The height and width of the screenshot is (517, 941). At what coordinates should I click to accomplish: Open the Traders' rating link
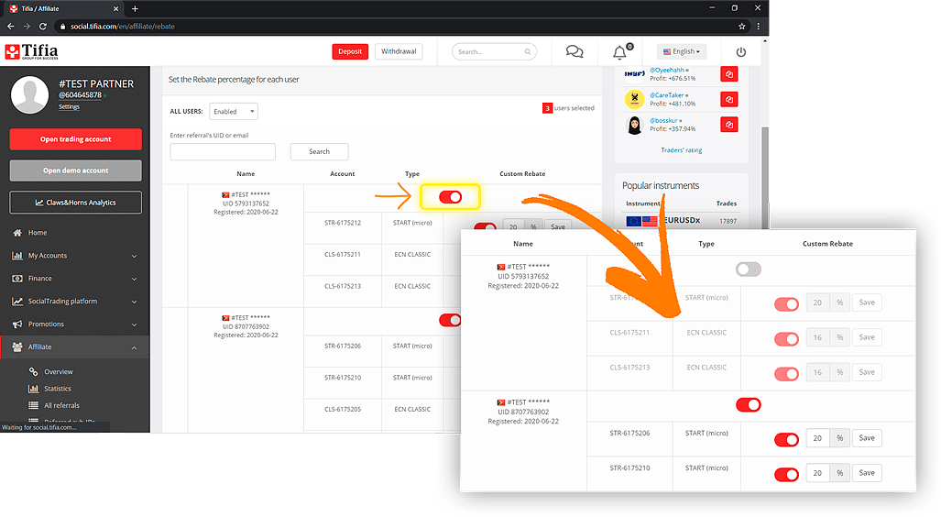click(x=681, y=150)
